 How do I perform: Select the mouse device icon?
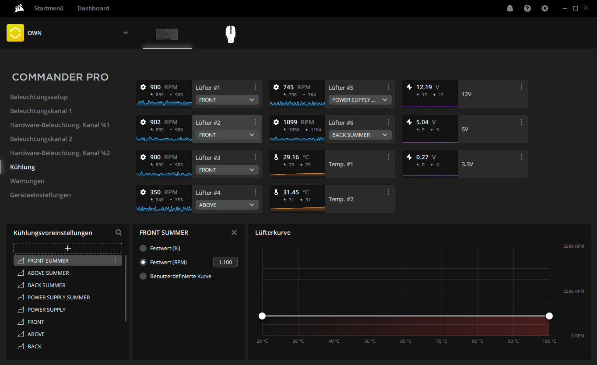click(x=230, y=34)
